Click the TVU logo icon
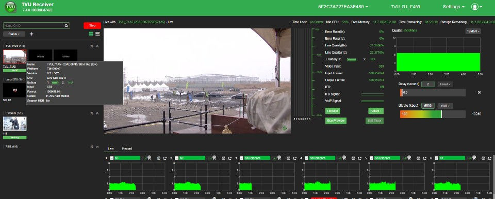 11,7
